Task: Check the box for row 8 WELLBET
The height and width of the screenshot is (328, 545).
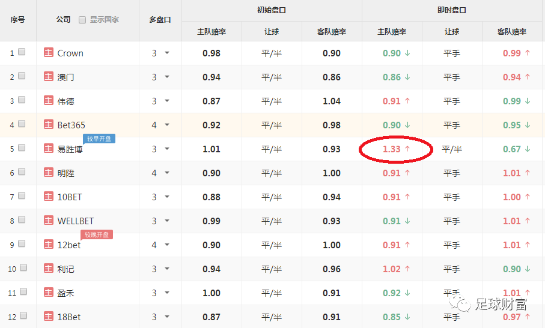Action: pyautogui.click(x=22, y=219)
